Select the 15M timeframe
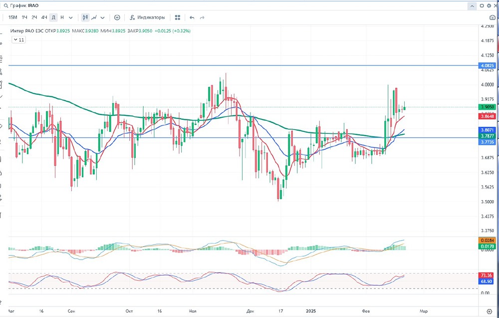Viewport: 499px width, 318px height. 13,17
